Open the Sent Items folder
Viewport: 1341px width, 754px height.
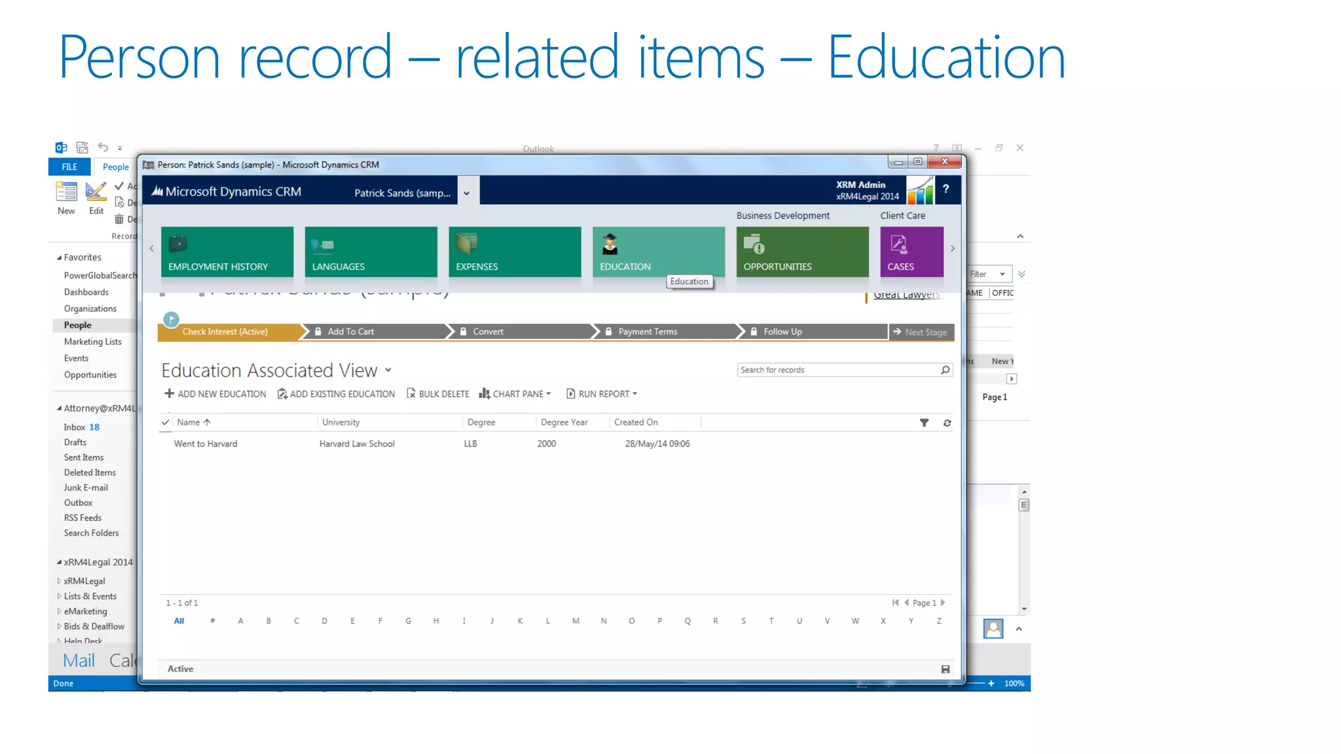point(84,458)
